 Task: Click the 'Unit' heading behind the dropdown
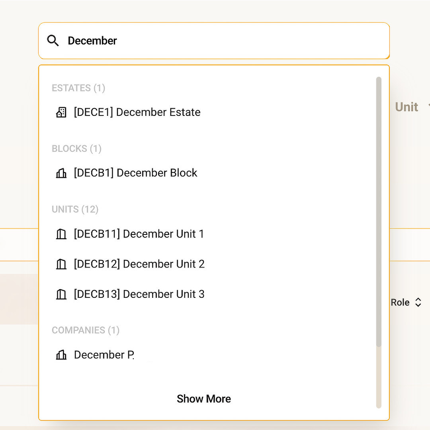pos(407,107)
